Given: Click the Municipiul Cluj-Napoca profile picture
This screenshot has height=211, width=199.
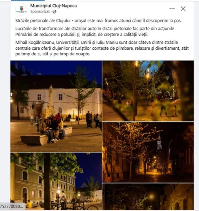Looking at the screenshot, I should click(22, 9).
